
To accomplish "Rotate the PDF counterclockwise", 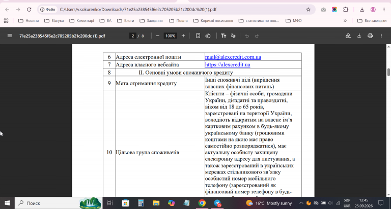I will click(x=208, y=36).
